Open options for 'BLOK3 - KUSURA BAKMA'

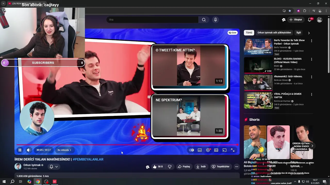tap(311, 59)
